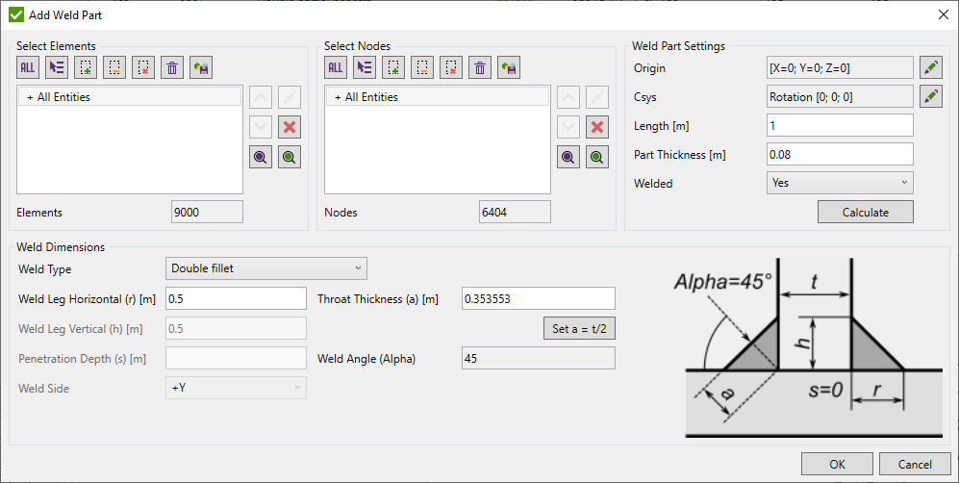The height and width of the screenshot is (483, 959).
Task: Click the red X remove button in Select Nodes
Action: tap(597, 127)
